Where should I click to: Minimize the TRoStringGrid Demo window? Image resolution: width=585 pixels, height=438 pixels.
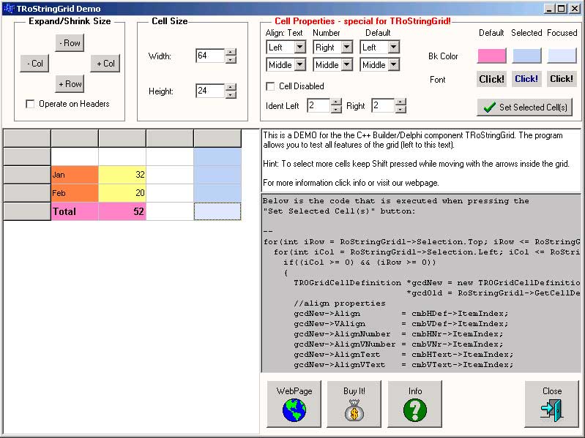(548, 9)
